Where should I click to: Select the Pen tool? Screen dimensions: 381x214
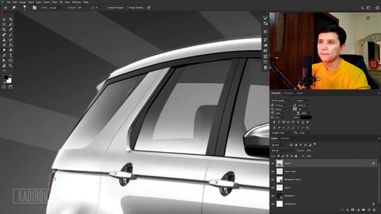tap(4, 55)
